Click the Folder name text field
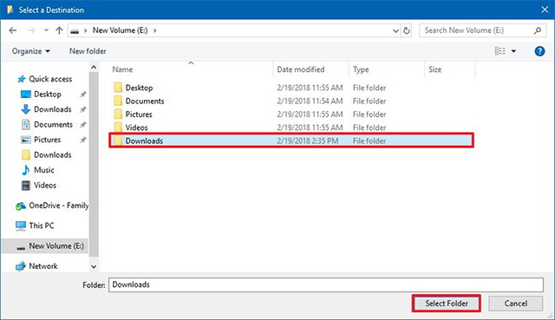The width and height of the screenshot is (555, 320). pos(326,285)
